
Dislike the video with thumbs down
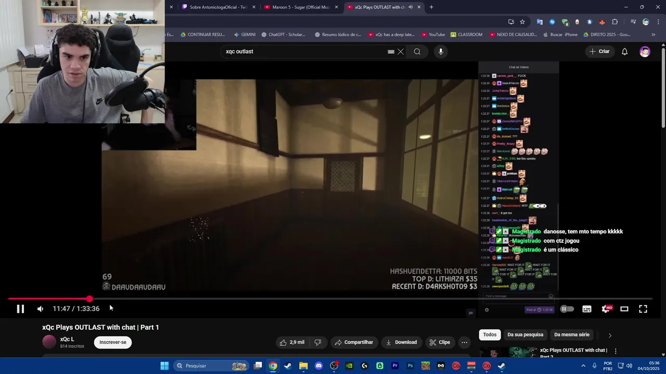point(318,342)
